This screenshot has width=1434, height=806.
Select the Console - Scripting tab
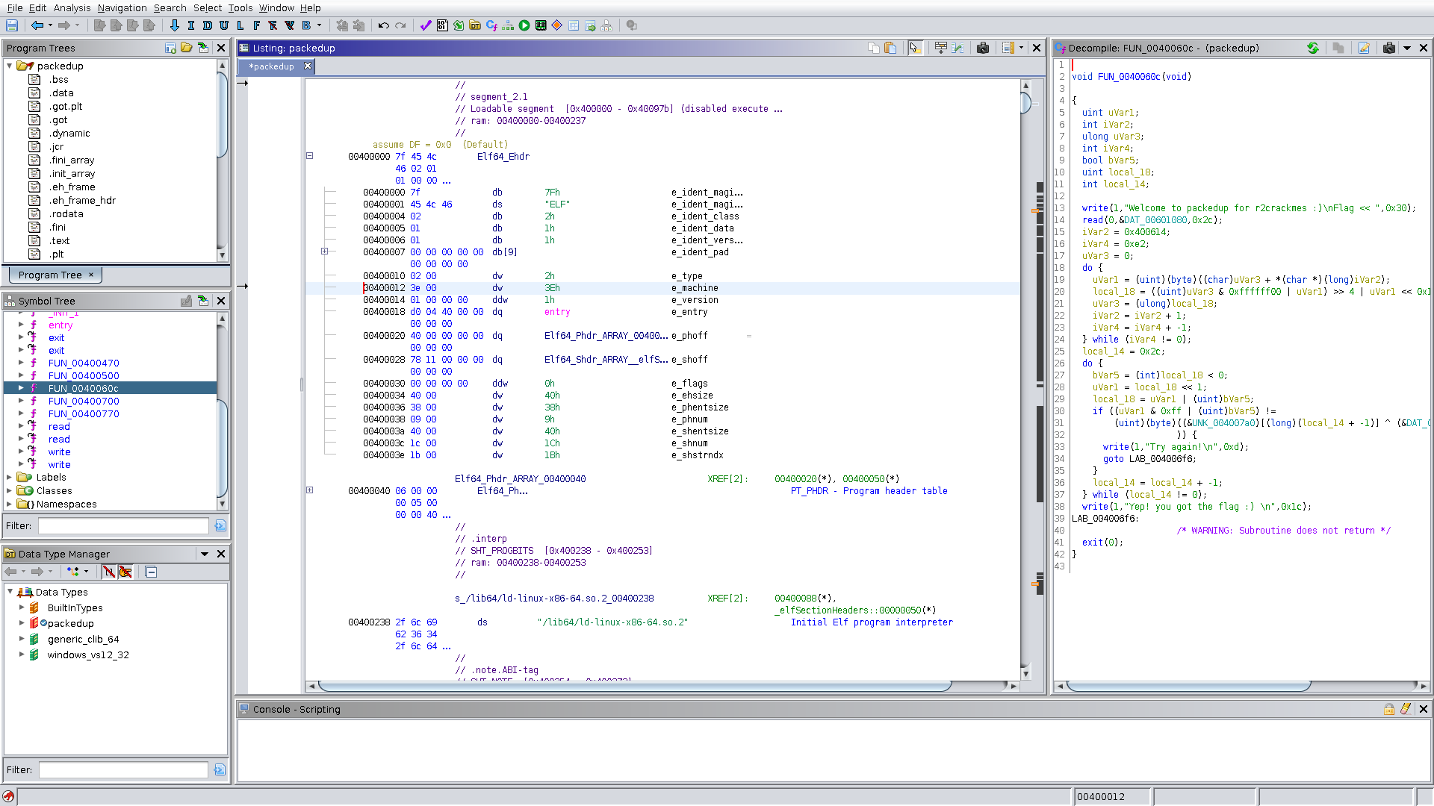(296, 708)
